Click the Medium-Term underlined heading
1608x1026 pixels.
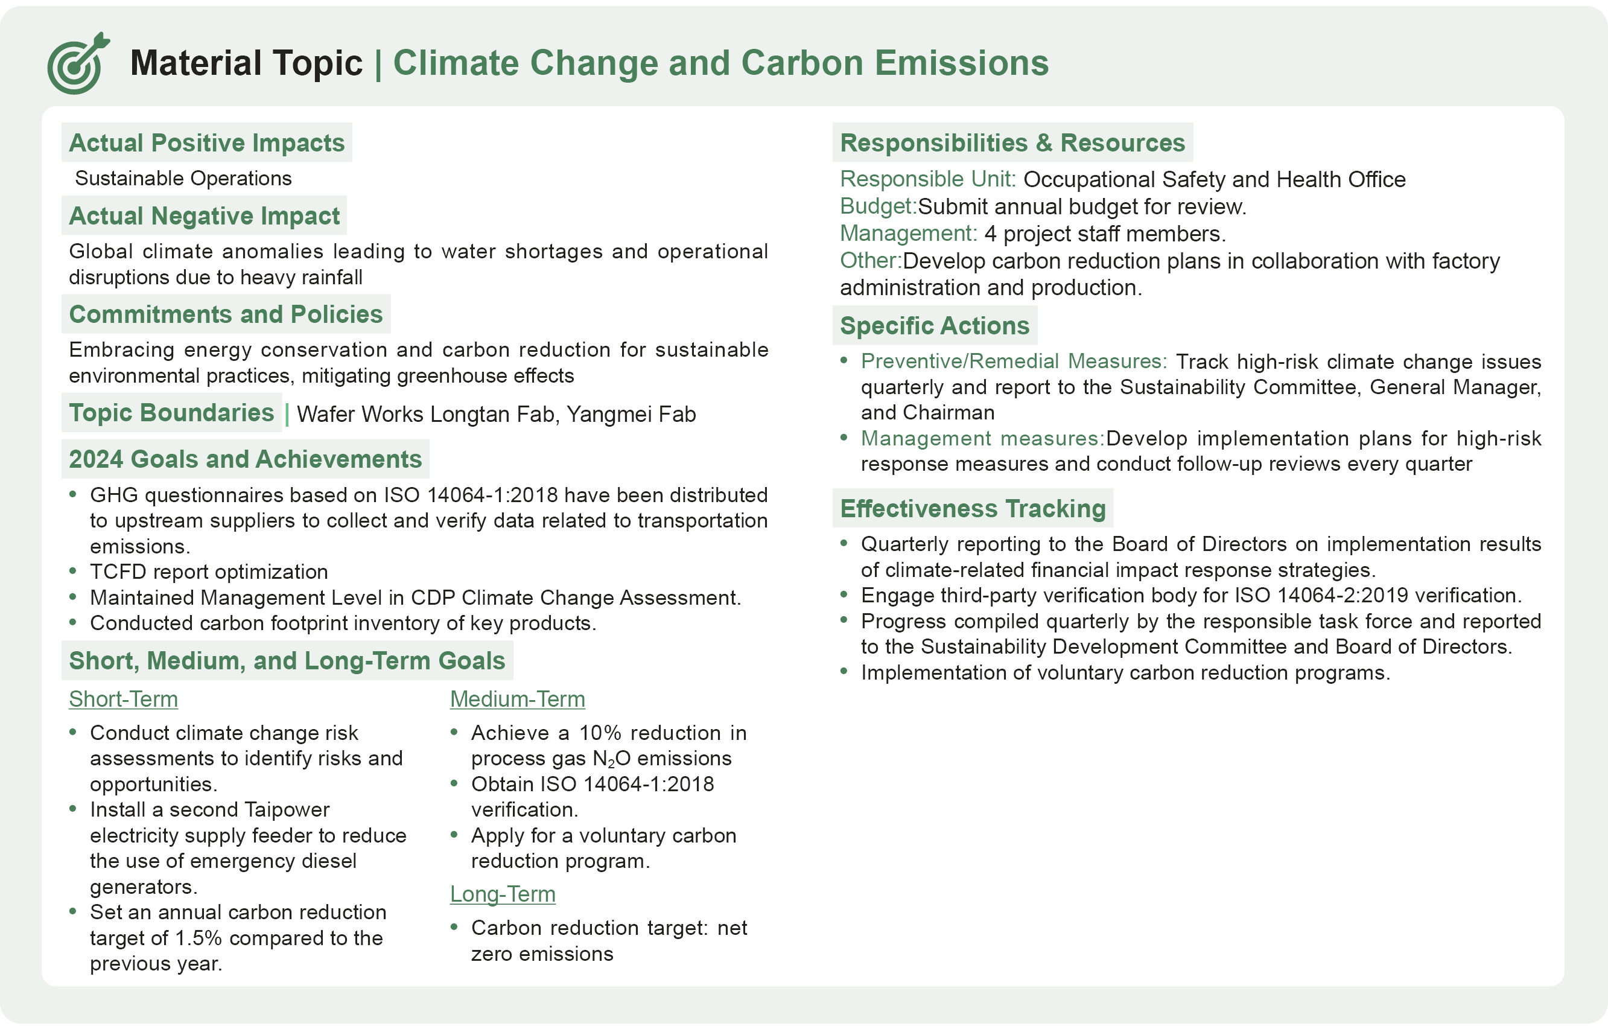518,699
